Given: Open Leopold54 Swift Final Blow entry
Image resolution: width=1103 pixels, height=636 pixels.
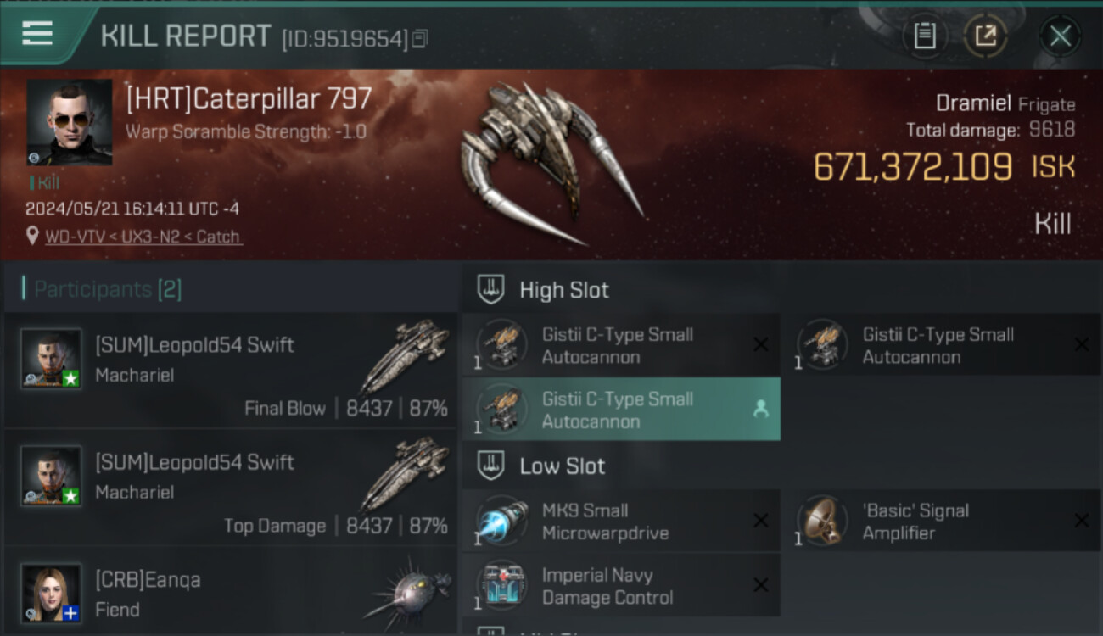Looking at the screenshot, I should (x=231, y=370).
